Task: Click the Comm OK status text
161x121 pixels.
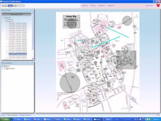Action: tap(149, 6)
